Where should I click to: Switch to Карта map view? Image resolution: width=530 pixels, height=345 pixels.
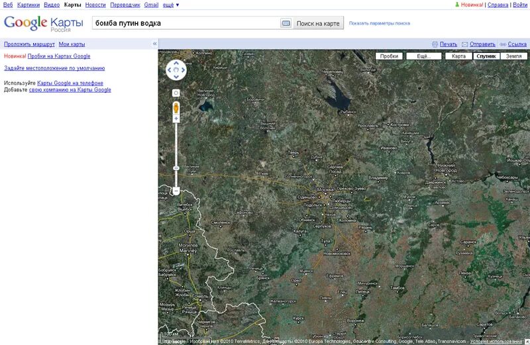(x=458, y=56)
